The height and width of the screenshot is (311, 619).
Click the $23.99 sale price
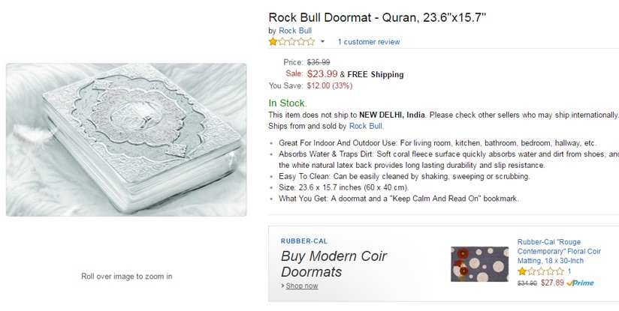[x=322, y=74]
